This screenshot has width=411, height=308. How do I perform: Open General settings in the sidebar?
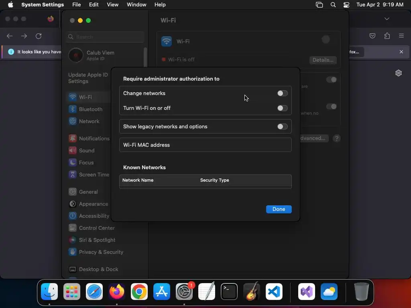(83, 192)
